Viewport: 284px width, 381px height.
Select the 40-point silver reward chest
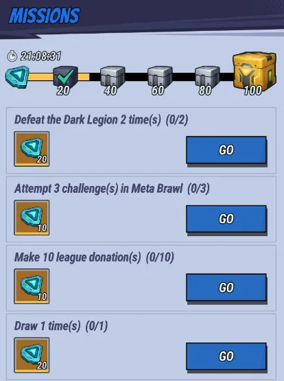coord(113,77)
